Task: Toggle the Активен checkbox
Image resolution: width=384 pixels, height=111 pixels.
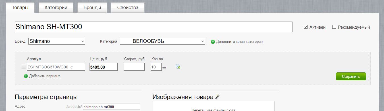Action: tap(306, 27)
